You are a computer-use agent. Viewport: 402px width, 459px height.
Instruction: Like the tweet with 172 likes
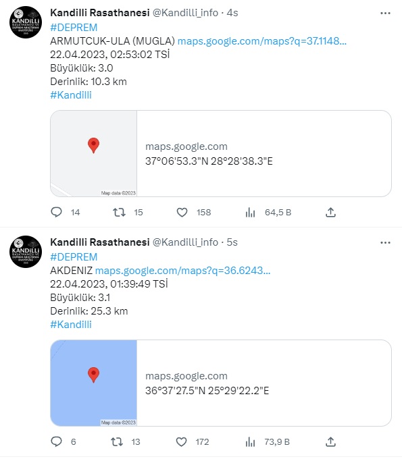(x=181, y=441)
